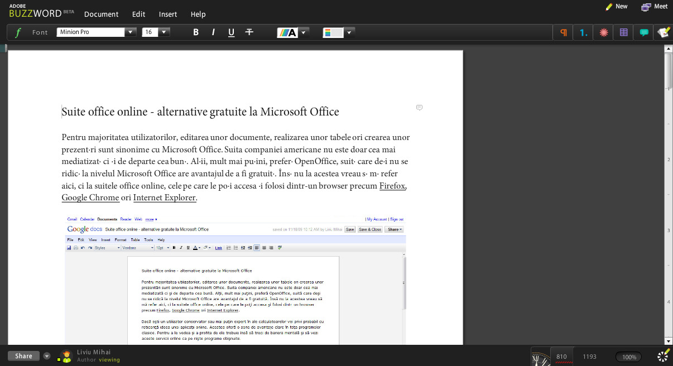Open the Edit history pencil-and-paper icon
The width and height of the screenshot is (673, 366).
664,32
